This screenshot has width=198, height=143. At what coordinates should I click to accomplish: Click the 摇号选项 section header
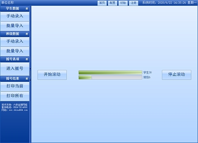[x=15, y=59]
